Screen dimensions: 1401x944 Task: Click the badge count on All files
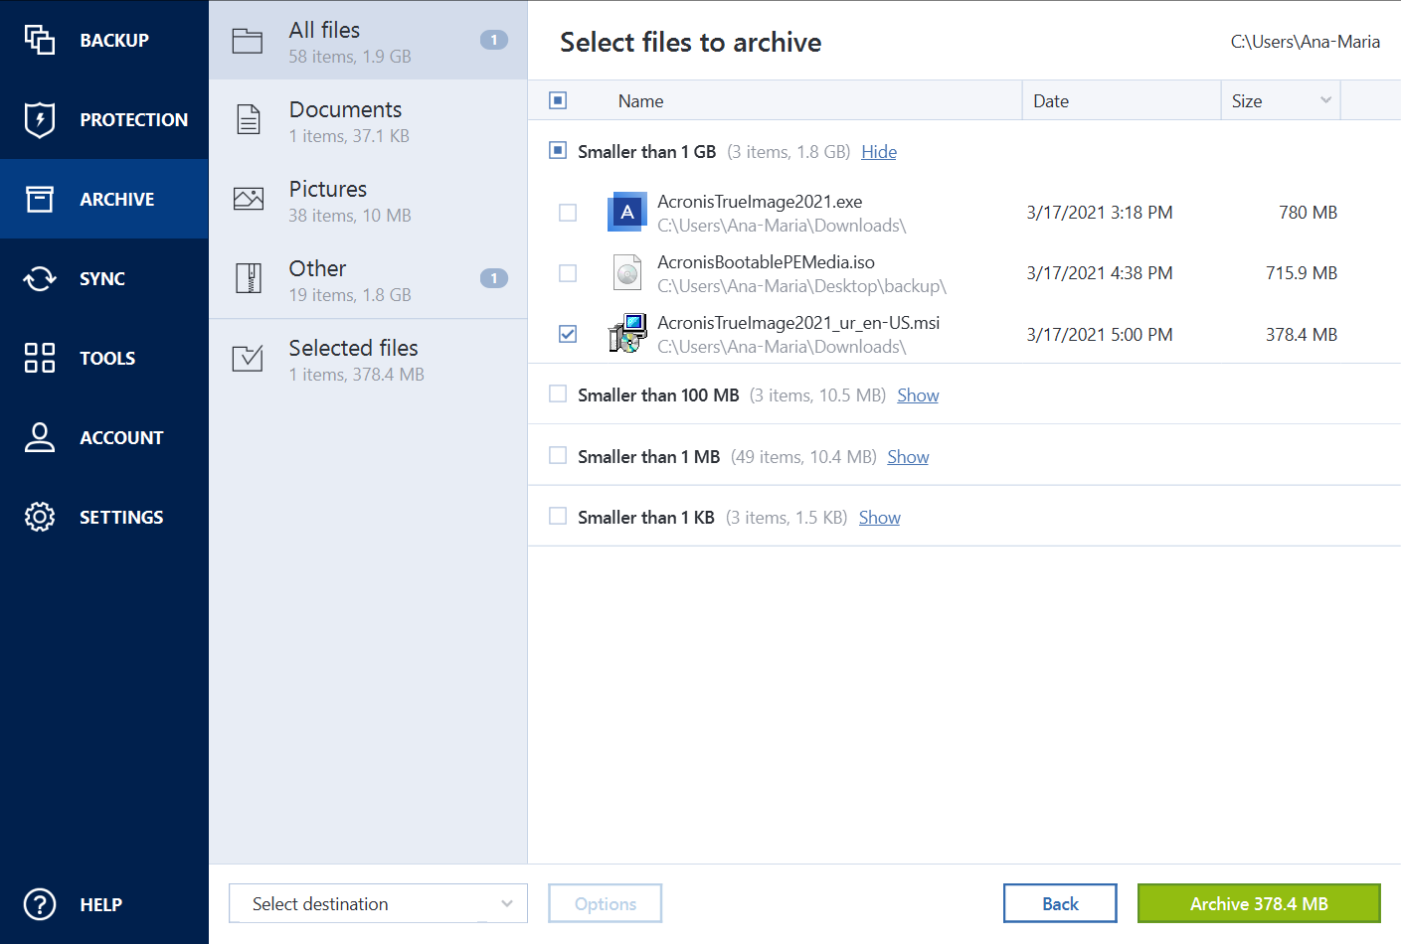(x=494, y=40)
